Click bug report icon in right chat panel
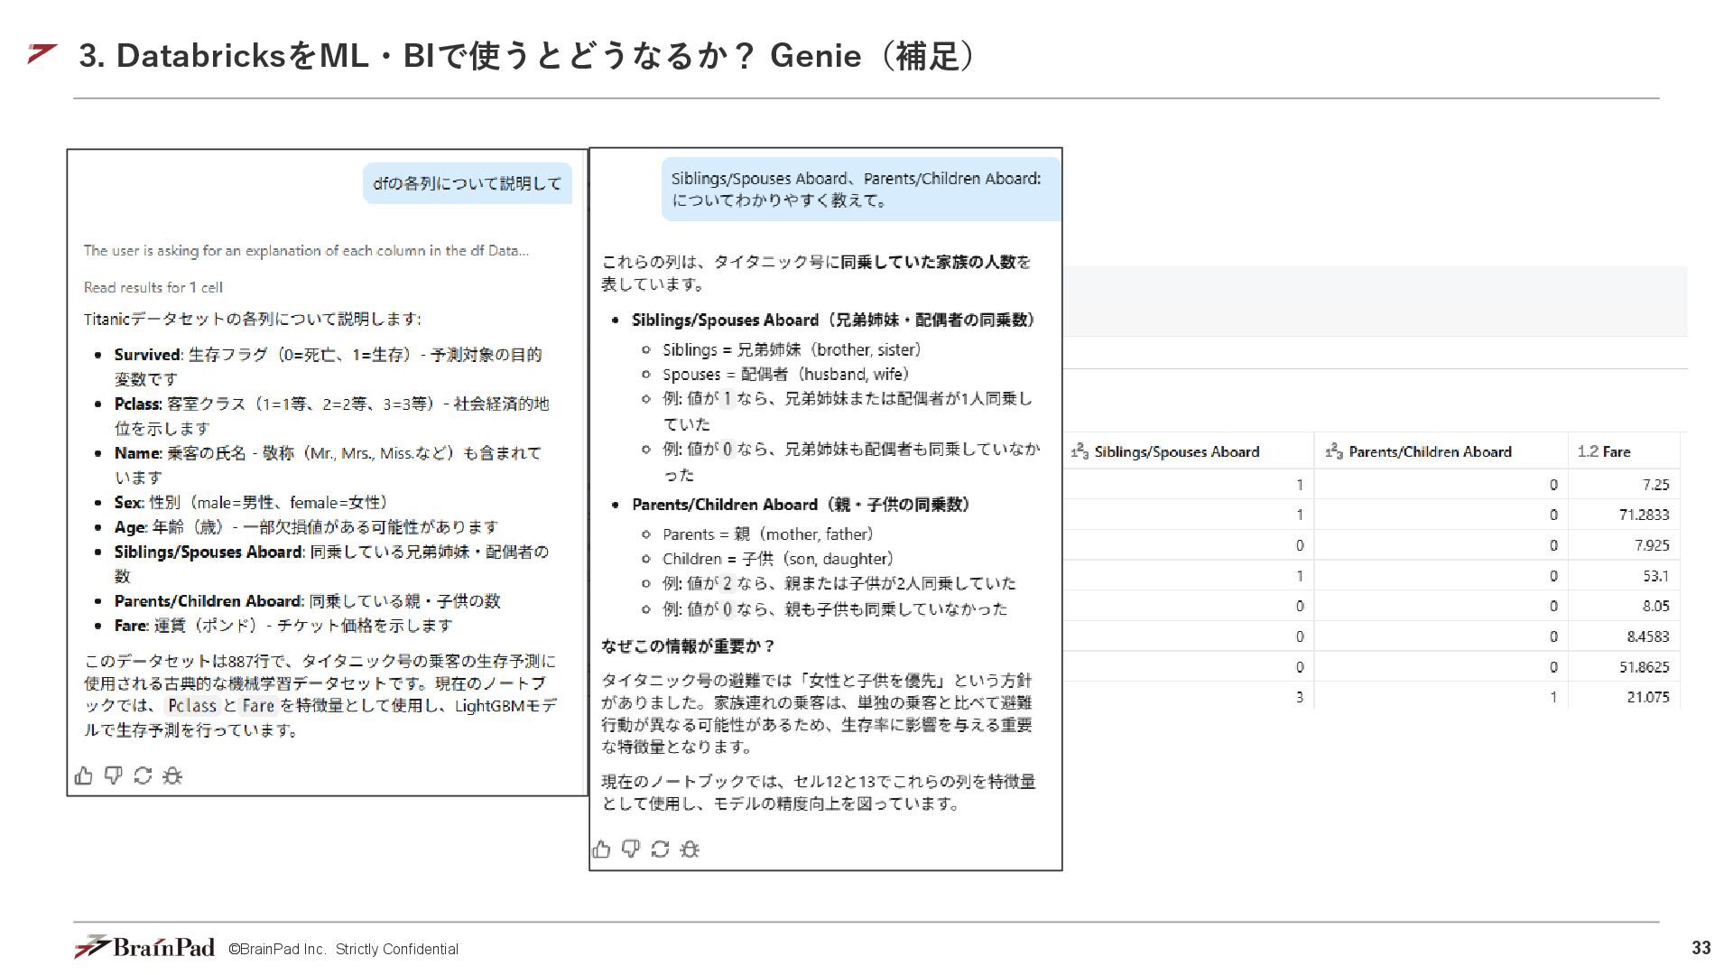Viewport: 1733px width, 975px height. point(690,849)
